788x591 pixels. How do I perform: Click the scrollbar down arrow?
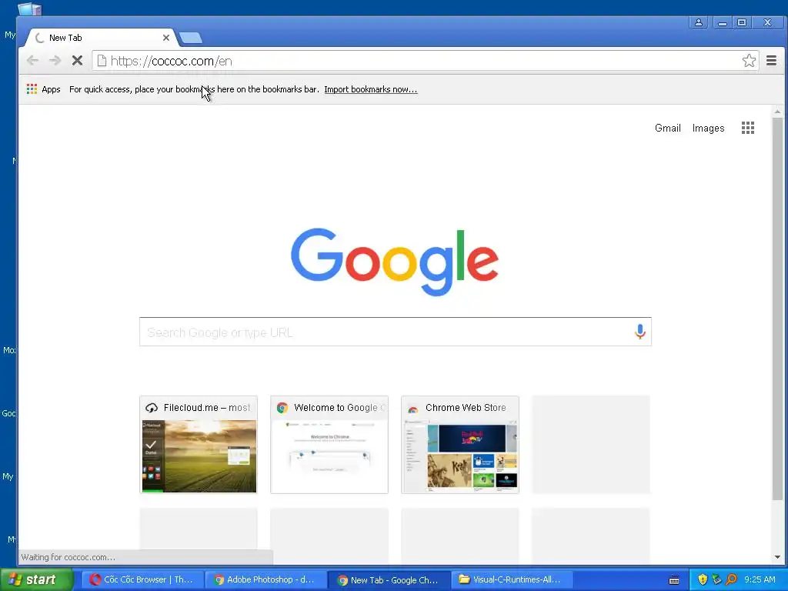(x=777, y=557)
